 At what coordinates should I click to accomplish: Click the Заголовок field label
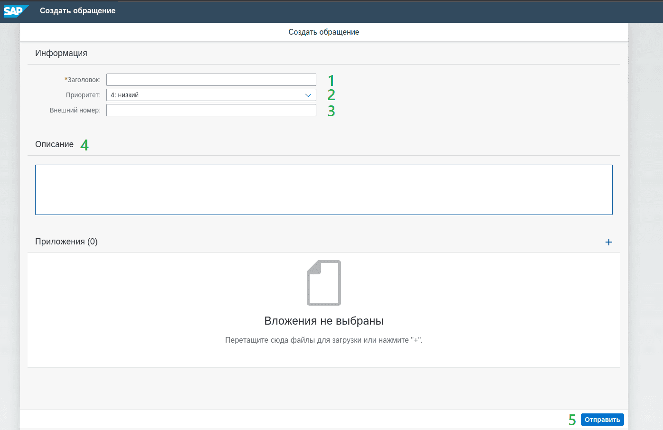pos(84,80)
